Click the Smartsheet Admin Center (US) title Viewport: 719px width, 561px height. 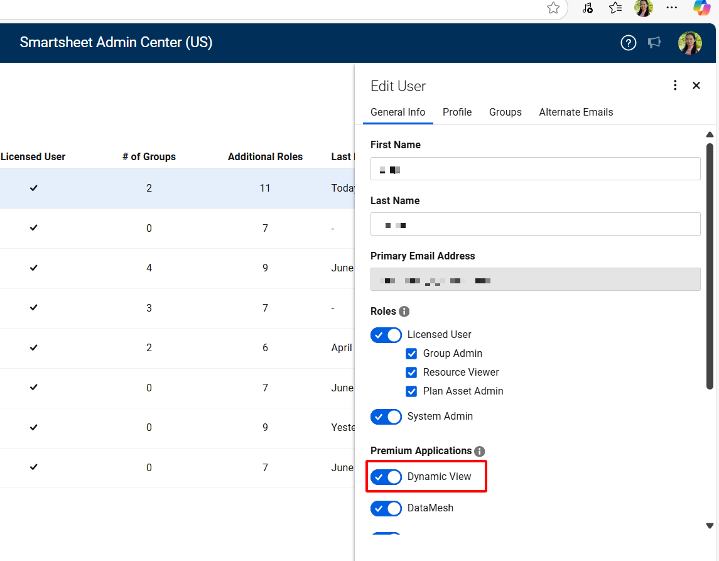tap(116, 42)
